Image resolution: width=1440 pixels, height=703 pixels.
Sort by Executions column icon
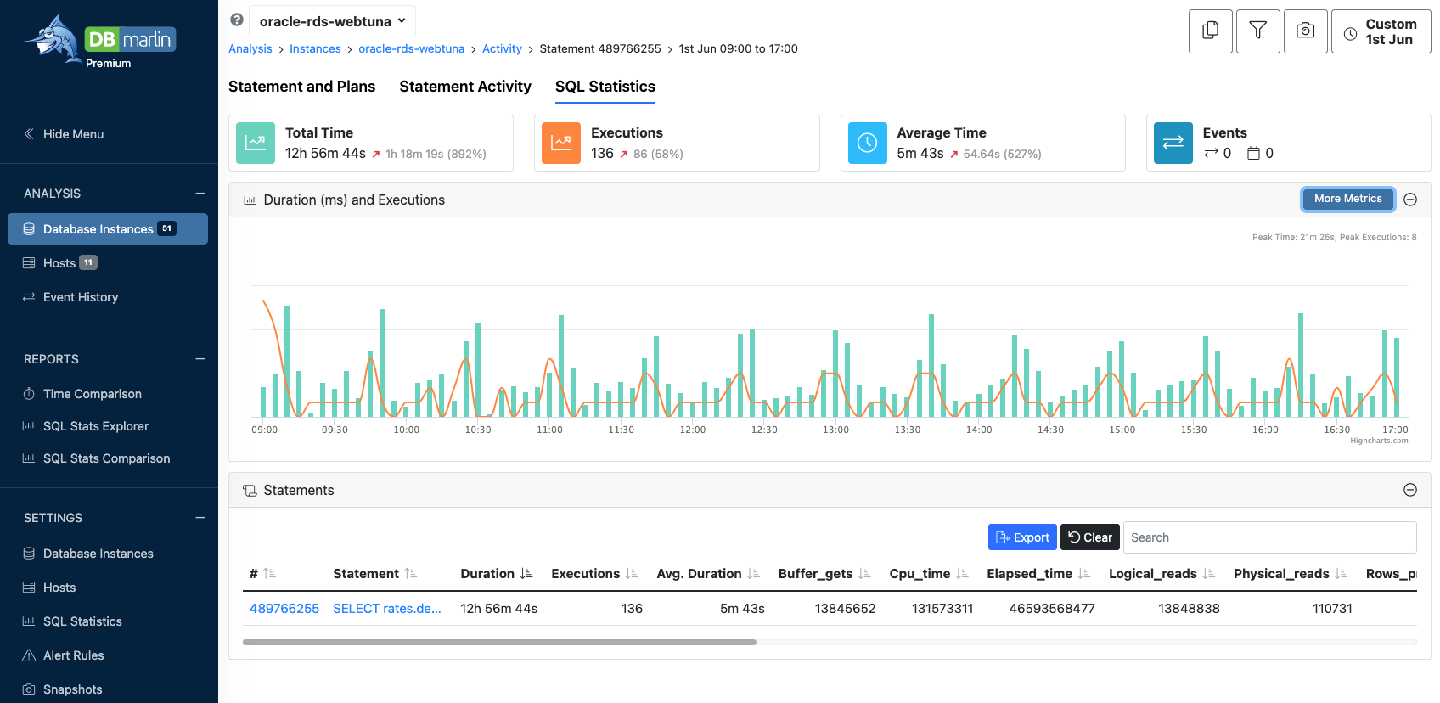tap(632, 574)
